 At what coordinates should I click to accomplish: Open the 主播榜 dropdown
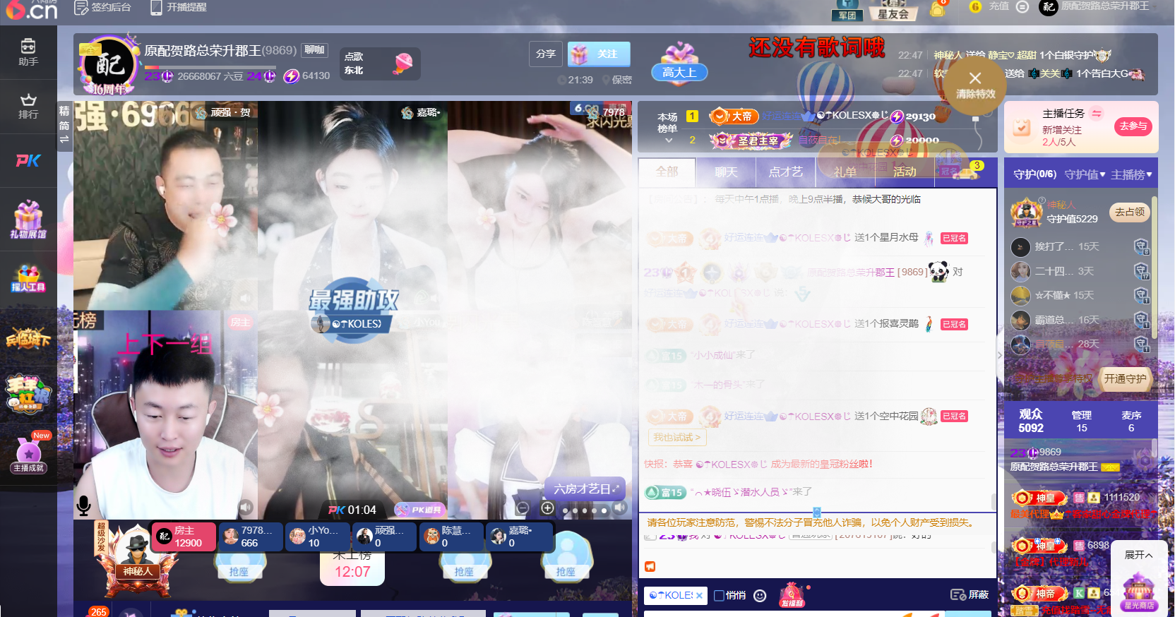coord(1131,174)
